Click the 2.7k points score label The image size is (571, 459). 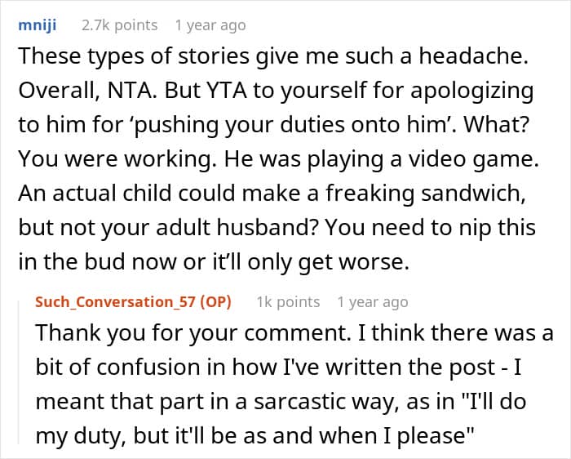[x=119, y=25]
